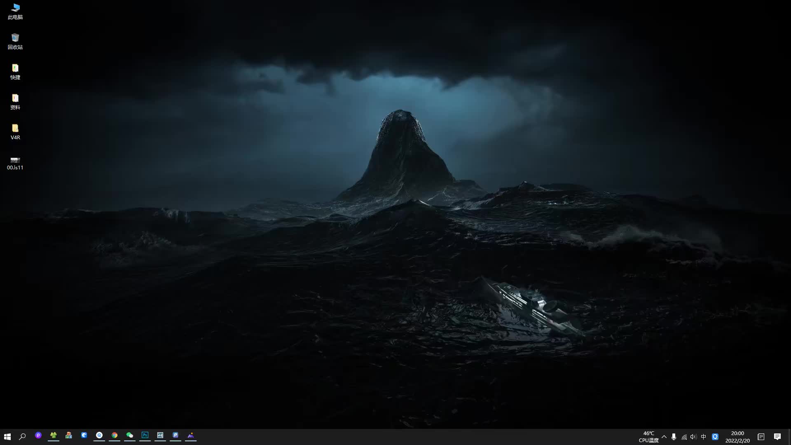Screen dimensions: 791x445
Task: Select the 回收站 recycle bin icon
Action: coord(15,42)
